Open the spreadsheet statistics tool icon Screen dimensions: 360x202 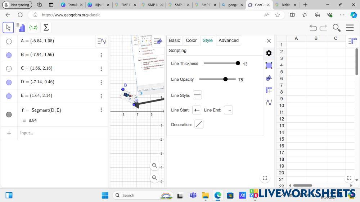(x=21, y=28)
